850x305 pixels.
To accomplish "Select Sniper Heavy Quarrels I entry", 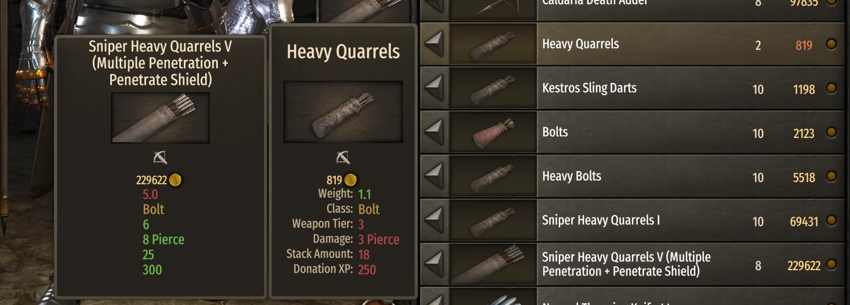I will pos(632,220).
